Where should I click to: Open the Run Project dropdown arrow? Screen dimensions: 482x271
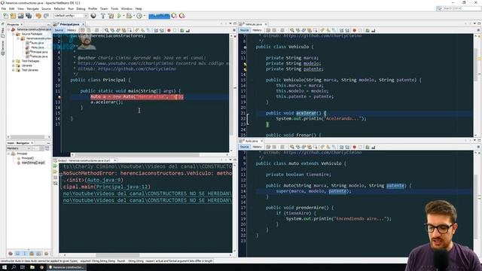click(124, 16)
